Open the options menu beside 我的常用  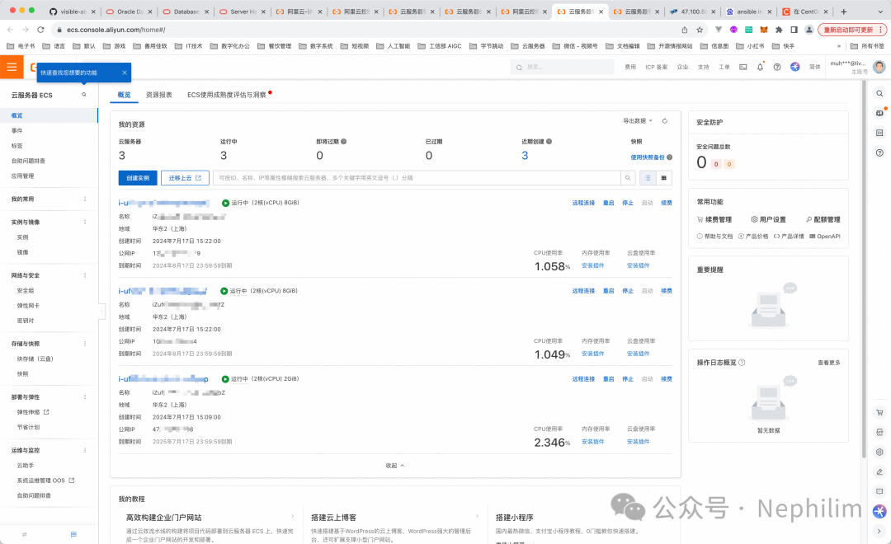(x=85, y=199)
